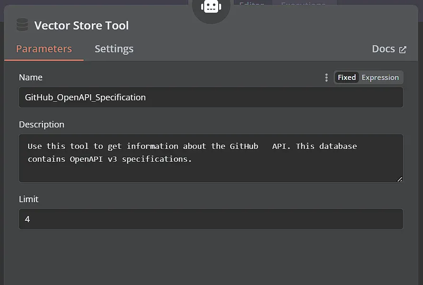Set the Name field back to Fixed mode
Viewport: 423px width, 285px height.
coord(346,77)
